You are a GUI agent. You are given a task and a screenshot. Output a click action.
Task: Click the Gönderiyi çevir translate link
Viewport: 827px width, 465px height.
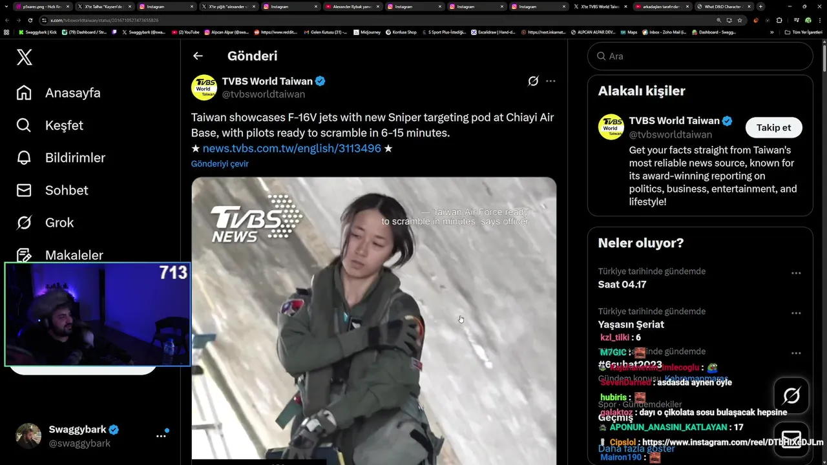point(220,163)
